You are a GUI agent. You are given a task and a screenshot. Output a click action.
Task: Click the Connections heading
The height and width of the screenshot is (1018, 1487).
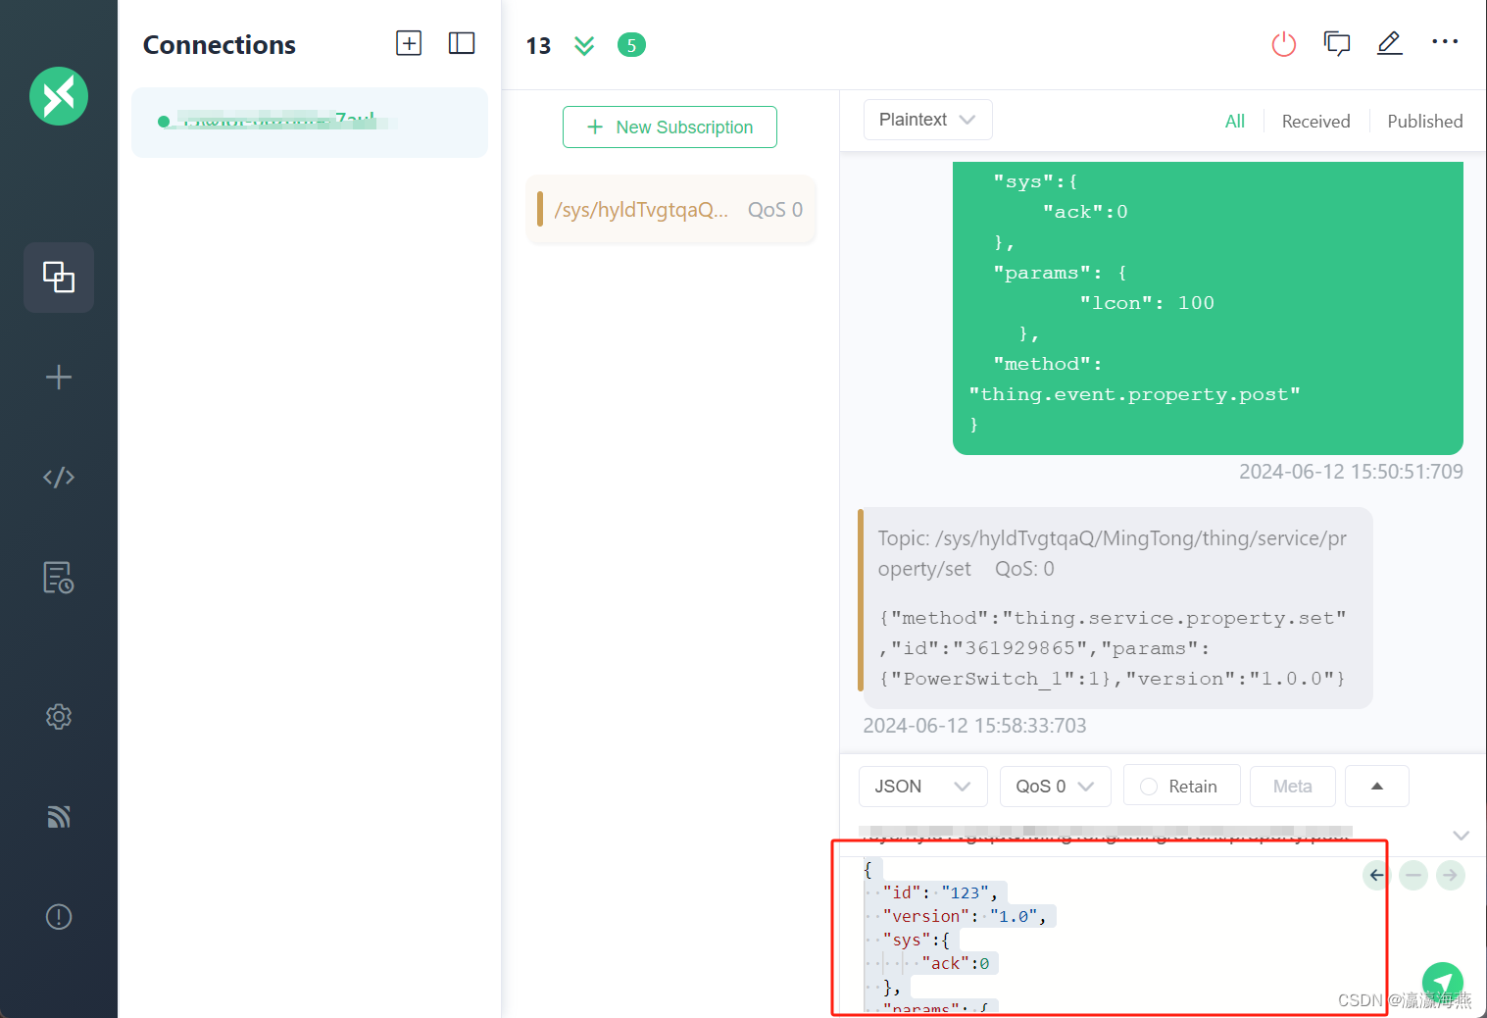[220, 45]
